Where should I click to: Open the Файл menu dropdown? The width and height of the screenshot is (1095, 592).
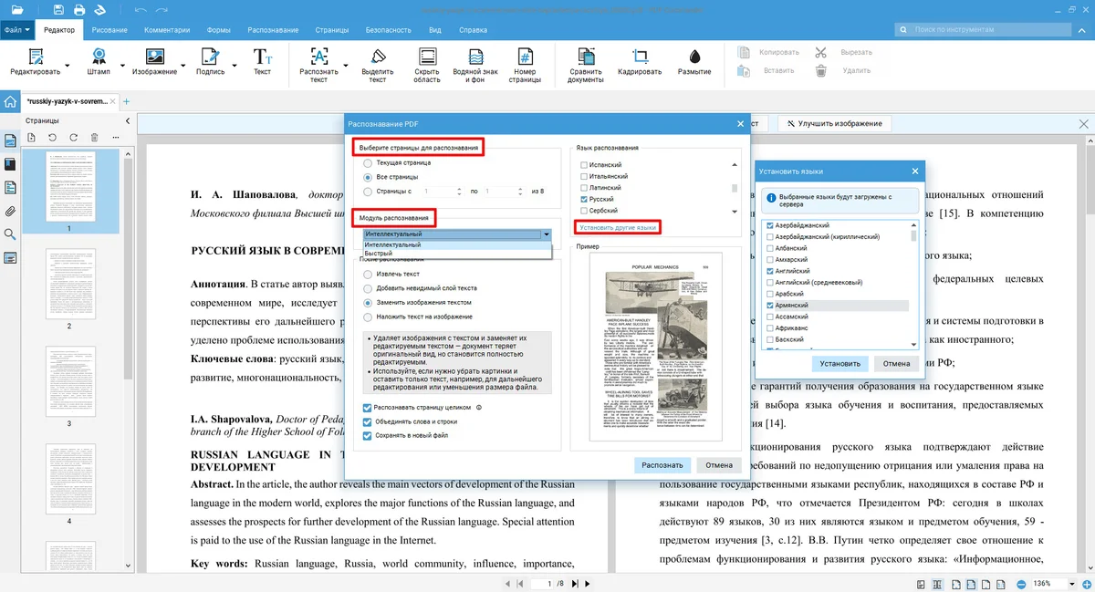click(x=17, y=30)
